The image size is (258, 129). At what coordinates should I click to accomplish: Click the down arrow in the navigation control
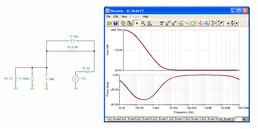[x=232, y=25]
